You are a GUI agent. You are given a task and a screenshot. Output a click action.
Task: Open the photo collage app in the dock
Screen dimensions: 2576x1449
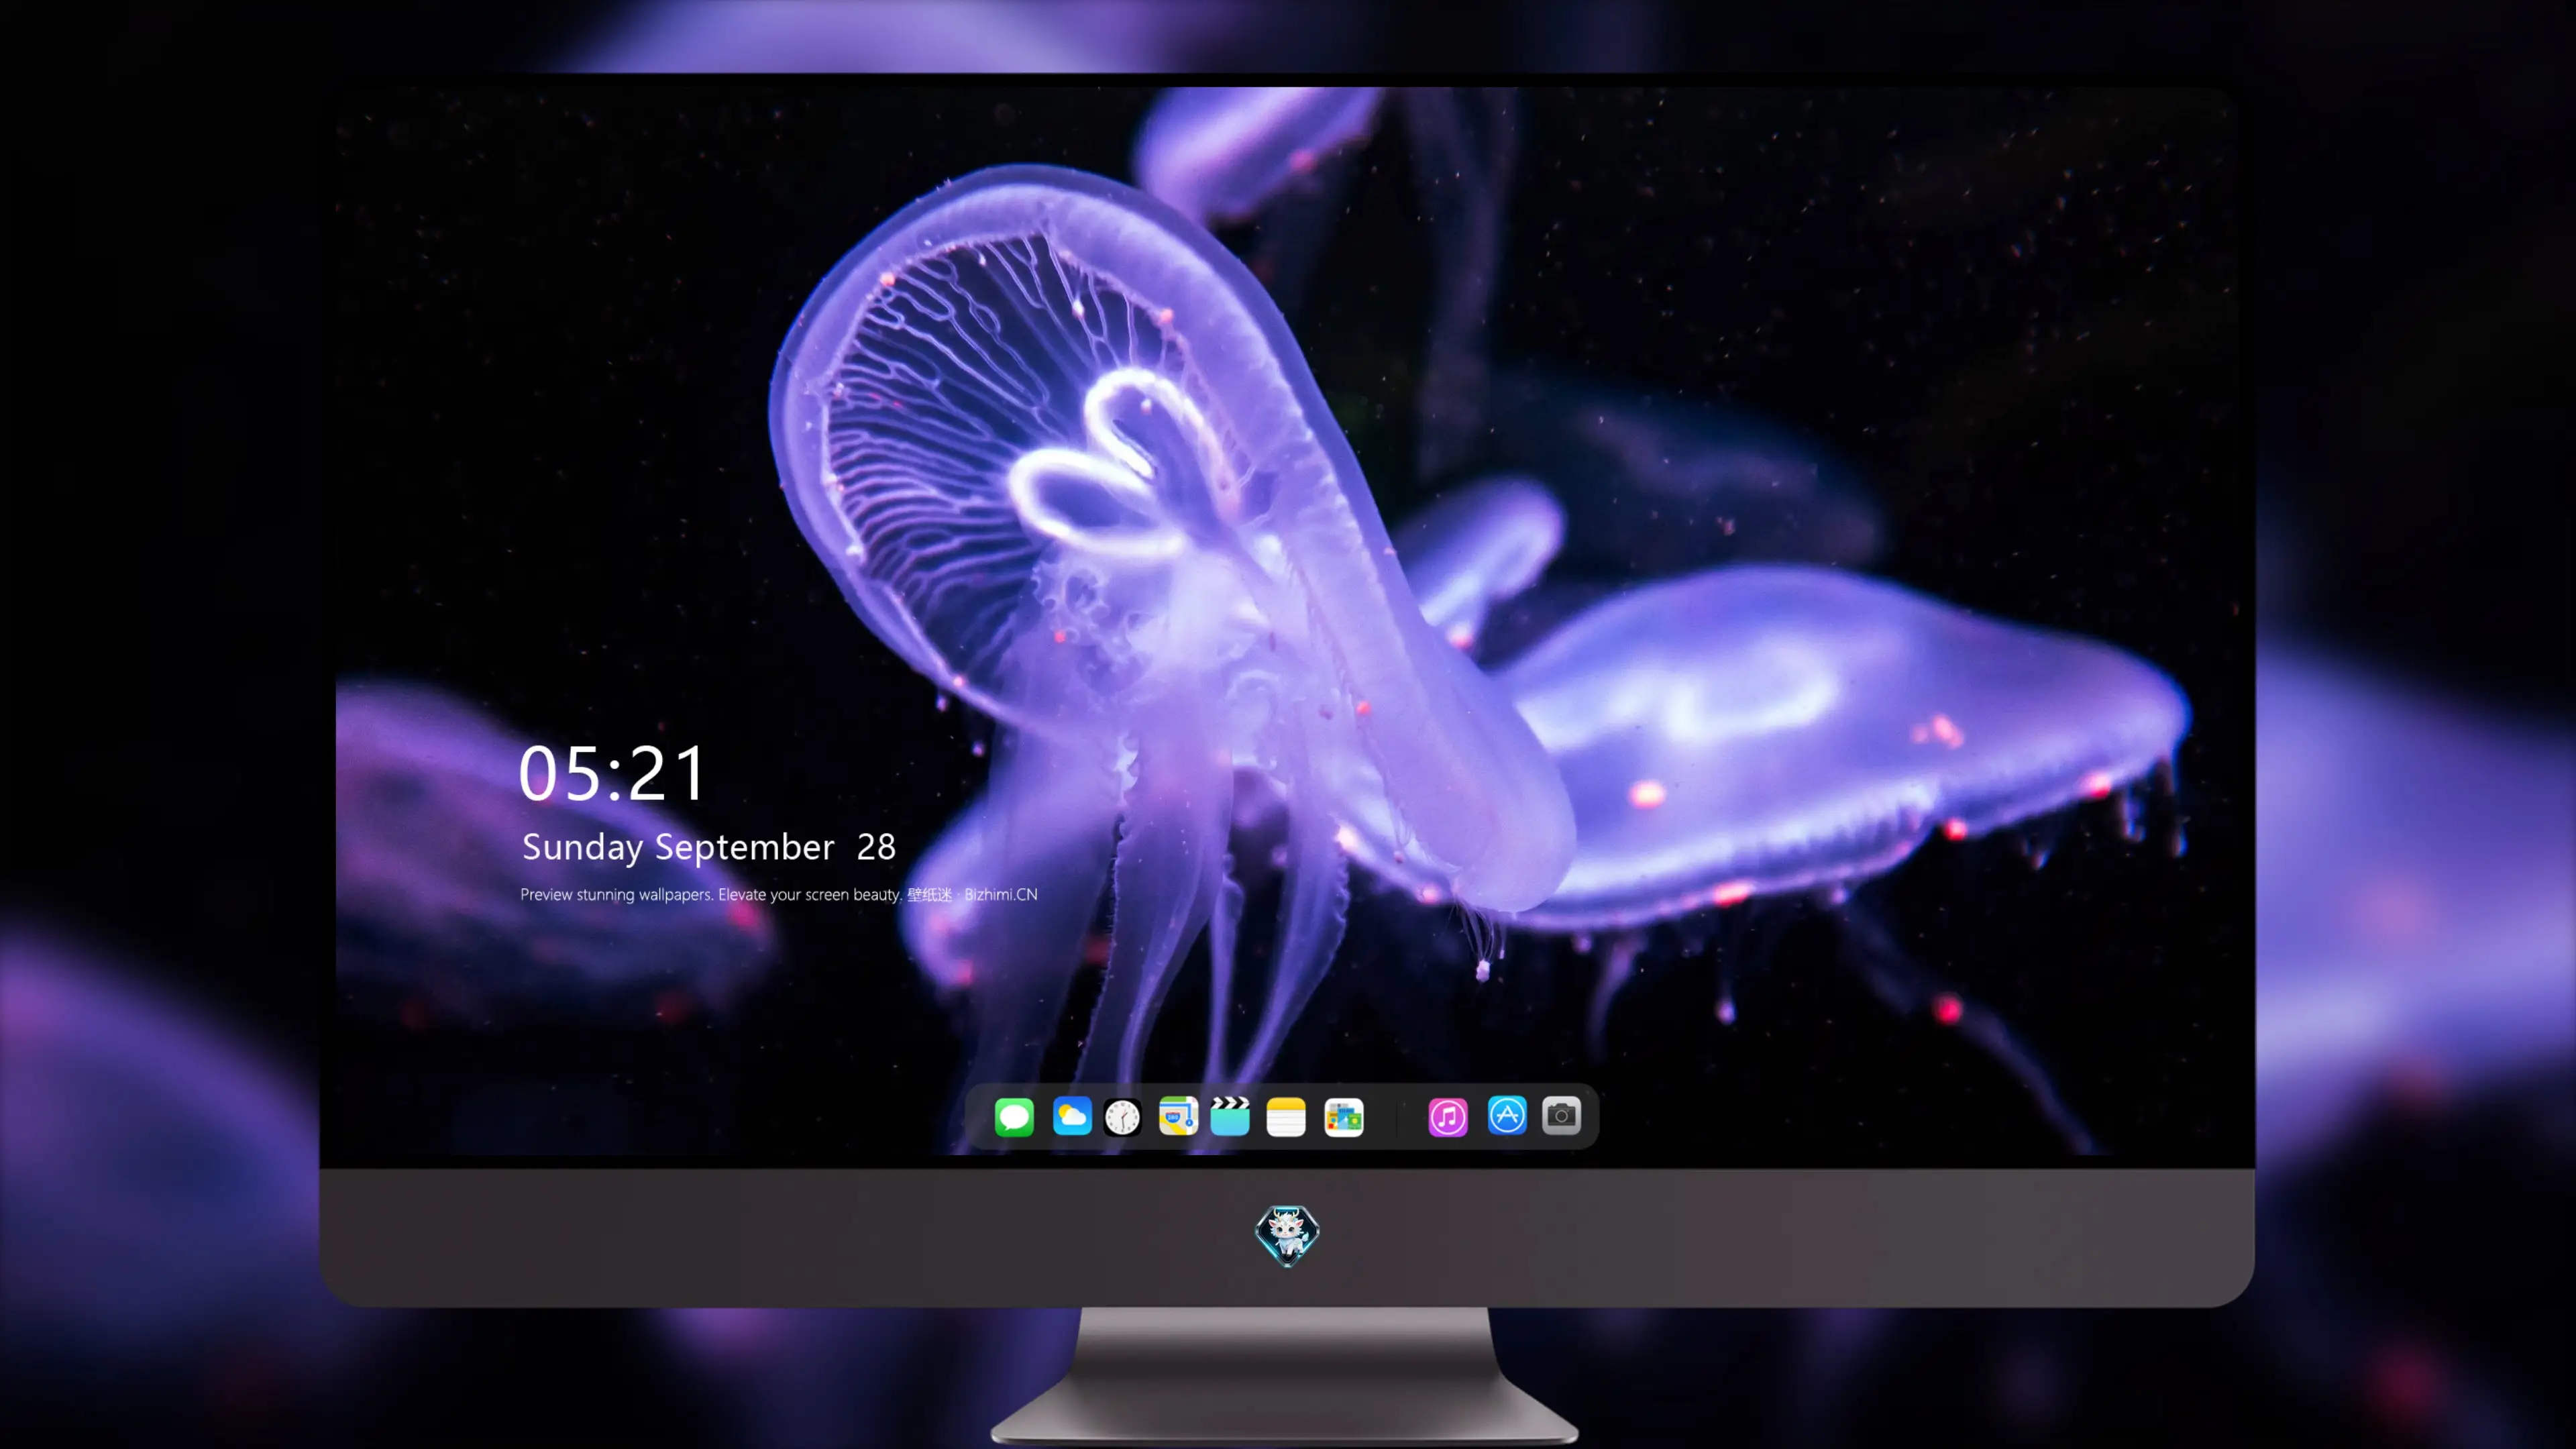(x=1344, y=1116)
